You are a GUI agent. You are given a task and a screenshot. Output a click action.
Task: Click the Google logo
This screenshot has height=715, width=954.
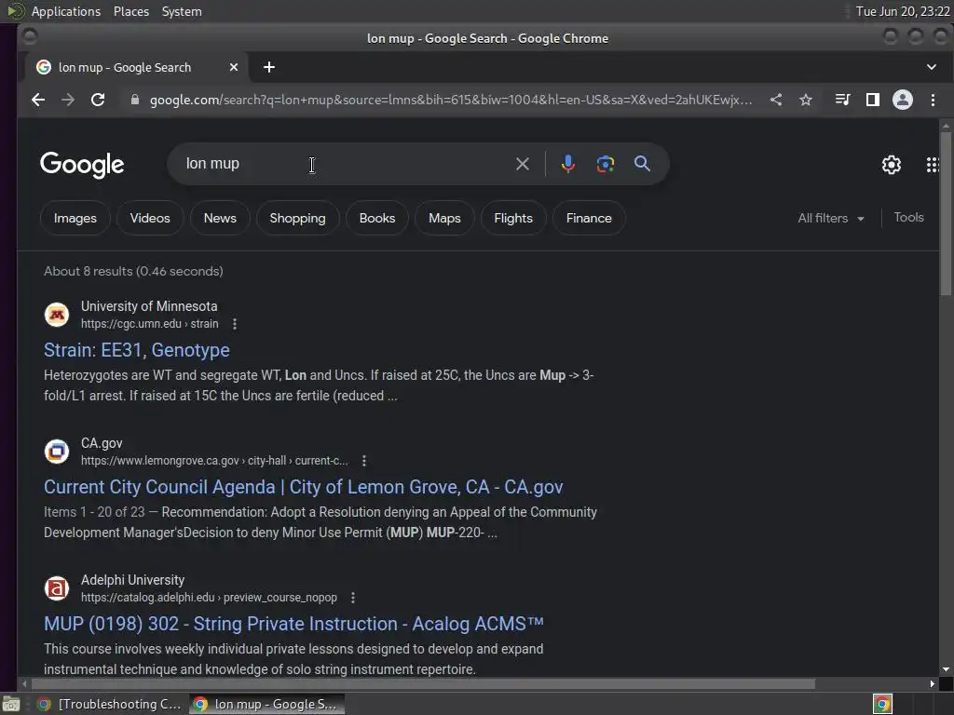click(82, 165)
